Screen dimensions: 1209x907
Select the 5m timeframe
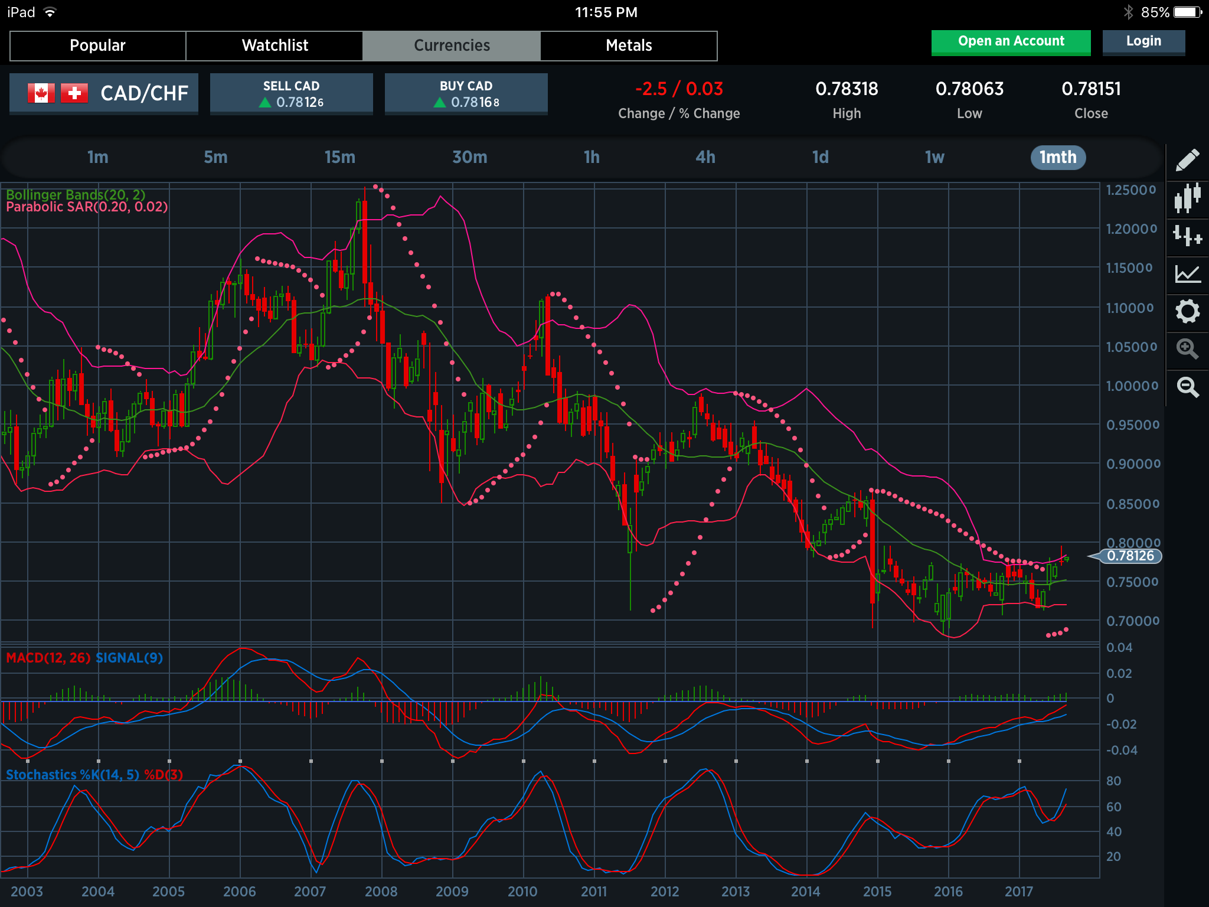(x=215, y=157)
